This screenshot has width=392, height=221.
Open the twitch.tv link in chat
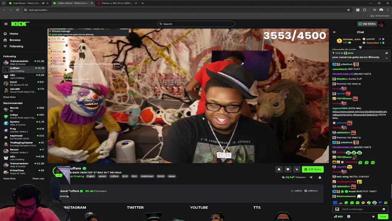click(360, 113)
